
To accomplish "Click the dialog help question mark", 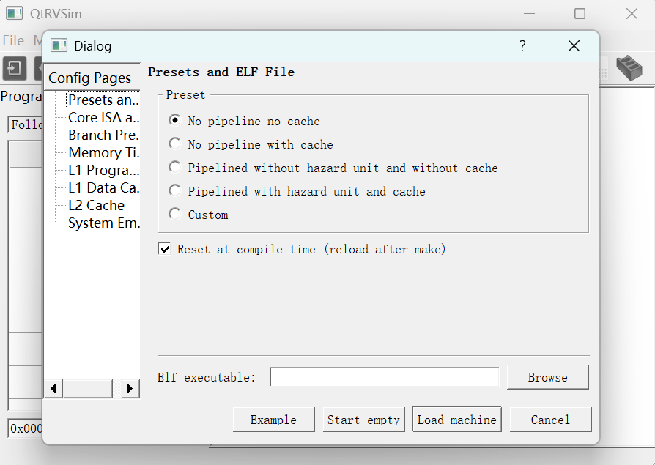I will pyautogui.click(x=522, y=46).
